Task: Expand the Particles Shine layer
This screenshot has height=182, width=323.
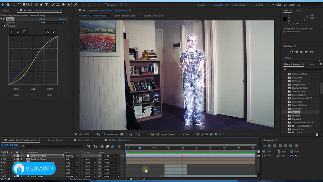Action: (14, 159)
